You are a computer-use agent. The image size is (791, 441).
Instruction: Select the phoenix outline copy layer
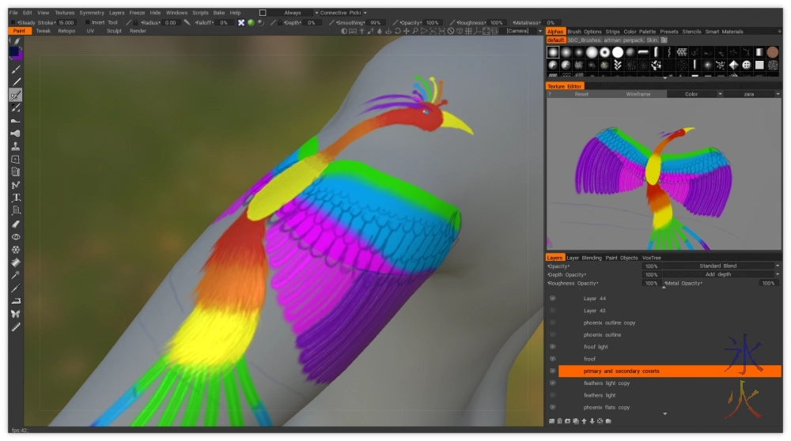pos(609,323)
